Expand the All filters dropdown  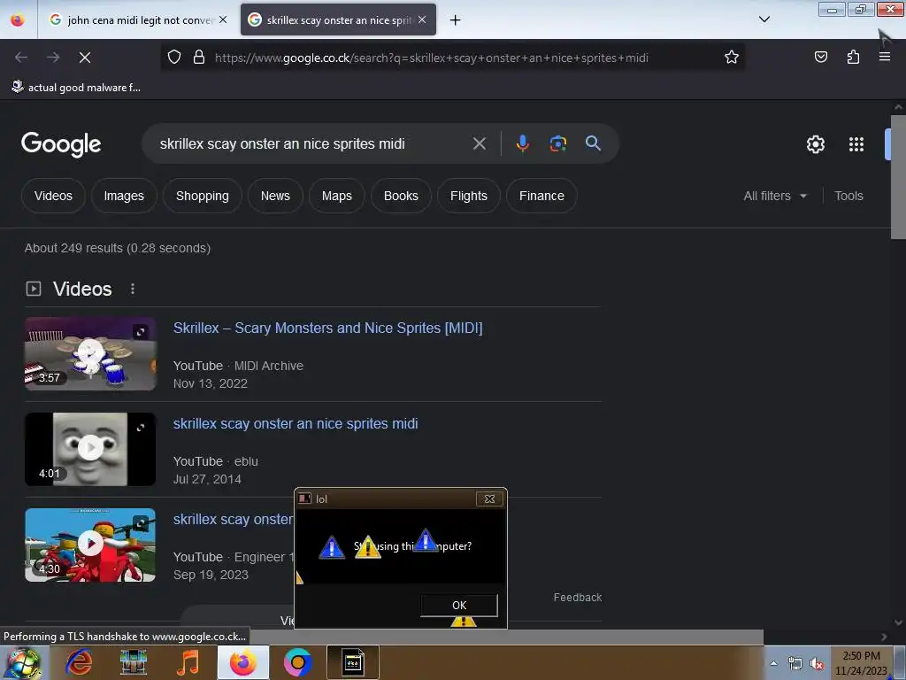click(775, 196)
